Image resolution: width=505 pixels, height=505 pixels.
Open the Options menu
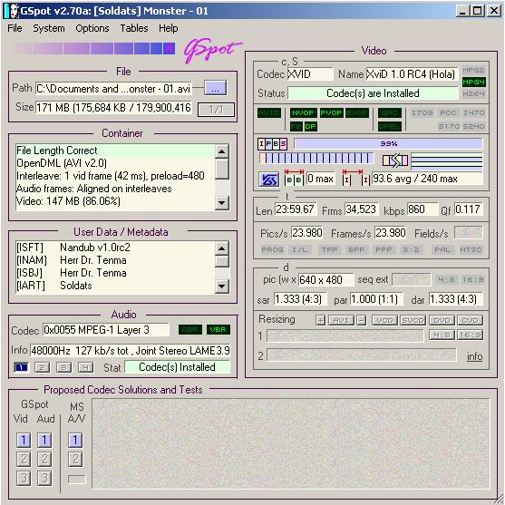click(92, 28)
